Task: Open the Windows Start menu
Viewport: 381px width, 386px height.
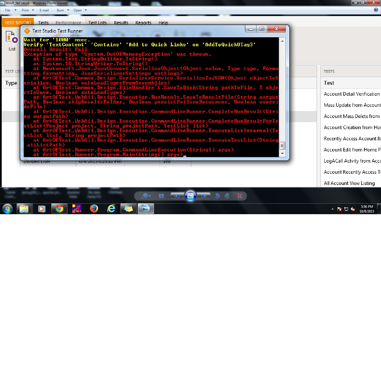Action: (8, 209)
